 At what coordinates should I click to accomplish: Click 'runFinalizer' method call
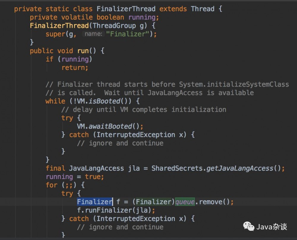[108, 210]
